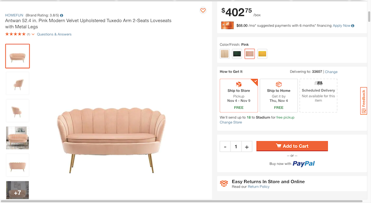Image resolution: width=371 pixels, height=203 pixels.
Task: Click the quantity input field
Action: [x=236, y=147]
